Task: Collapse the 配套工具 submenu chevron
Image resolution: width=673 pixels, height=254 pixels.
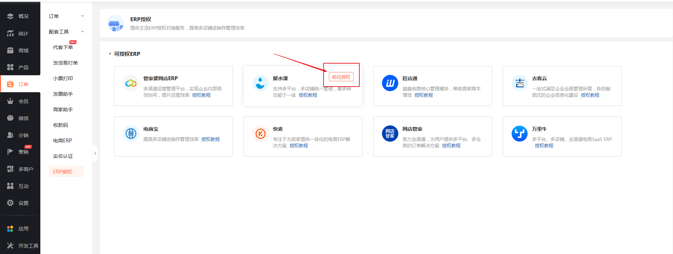Action: coord(82,31)
